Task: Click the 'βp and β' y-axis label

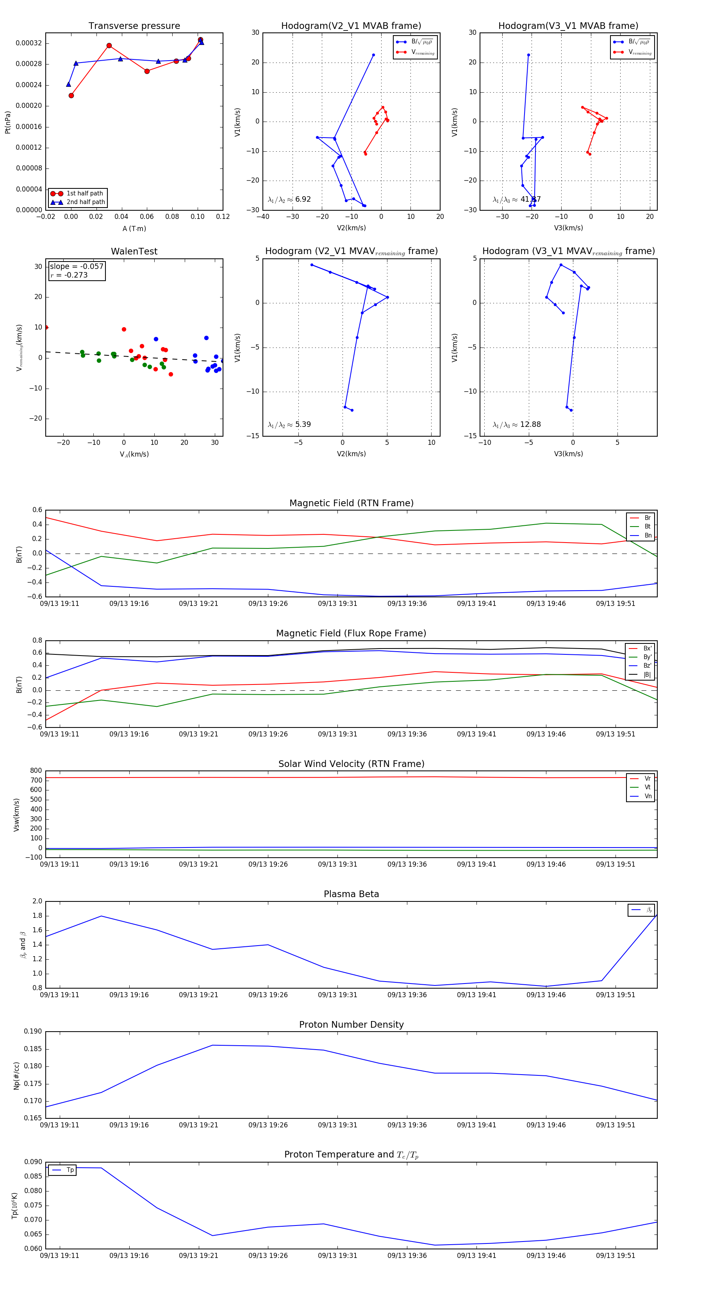Action: point(23,945)
